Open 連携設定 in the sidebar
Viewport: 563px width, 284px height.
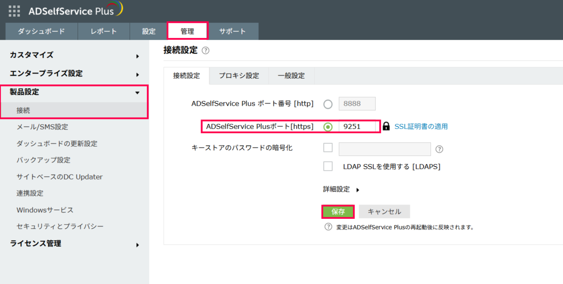point(30,193)
